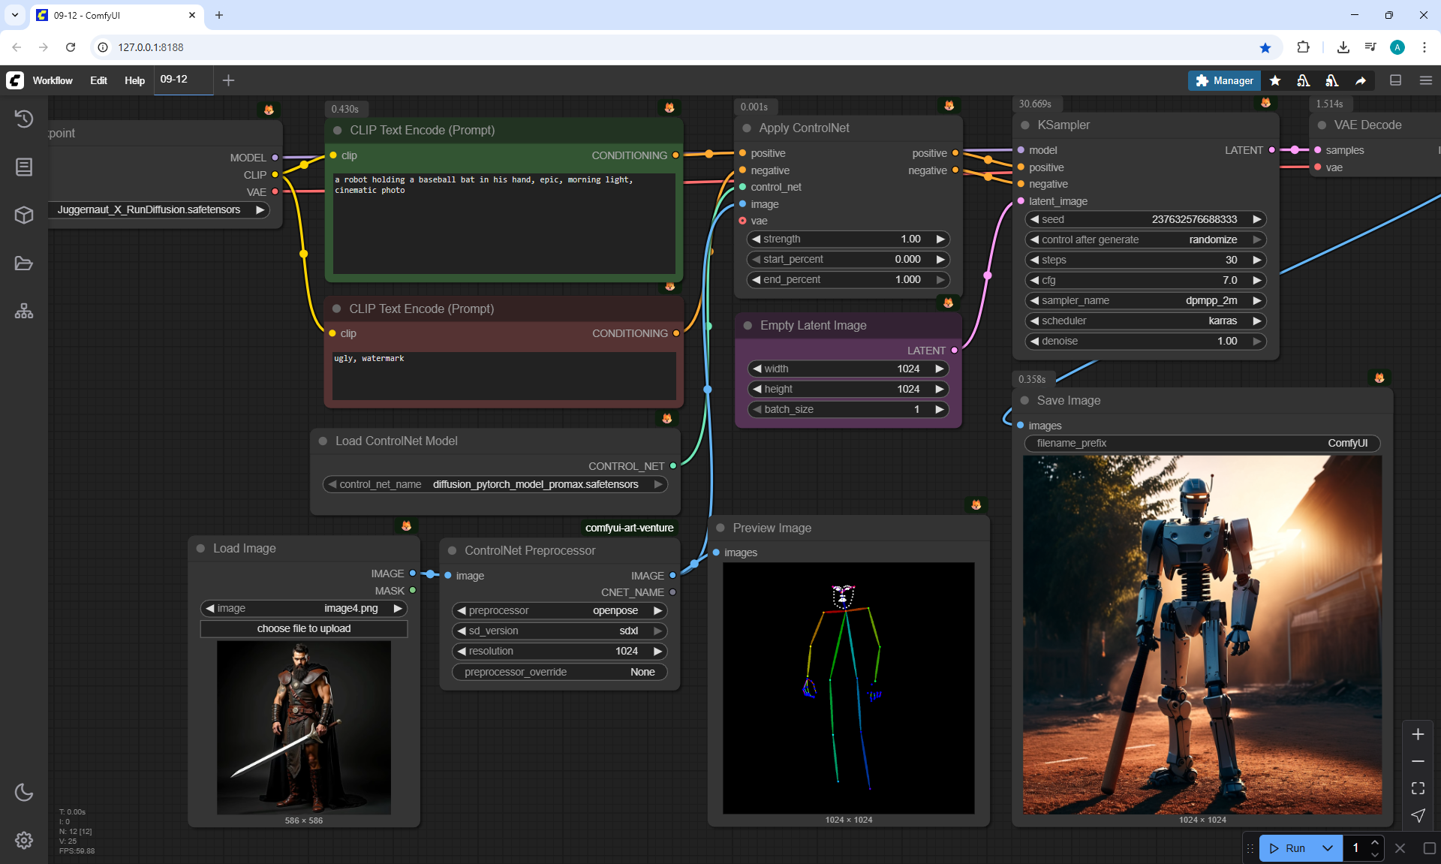Click choose file to upload button
The height and width of the screenshot is (864, 1441).
[303, 628]
